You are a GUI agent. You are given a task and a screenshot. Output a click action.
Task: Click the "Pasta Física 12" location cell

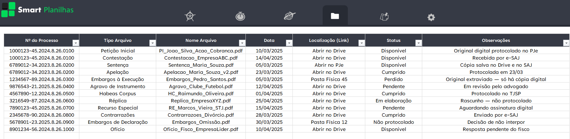tap(329, 122)
